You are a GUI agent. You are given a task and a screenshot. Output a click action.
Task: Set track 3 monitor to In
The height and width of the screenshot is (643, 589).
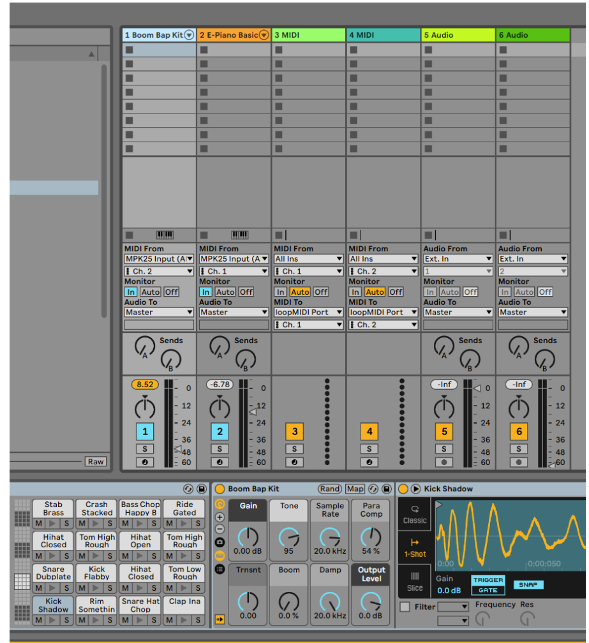(280, 292)
